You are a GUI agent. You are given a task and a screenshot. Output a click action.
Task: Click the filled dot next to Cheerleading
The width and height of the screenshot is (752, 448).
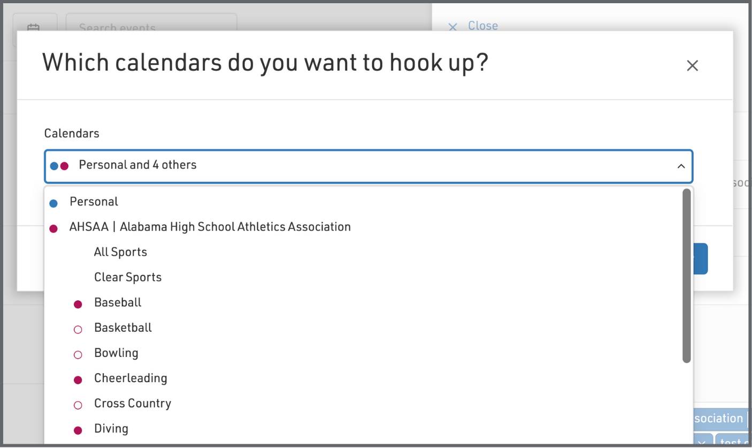click(78, 380)
